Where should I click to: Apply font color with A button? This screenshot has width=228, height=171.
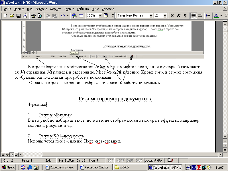(x=216, y=16)
